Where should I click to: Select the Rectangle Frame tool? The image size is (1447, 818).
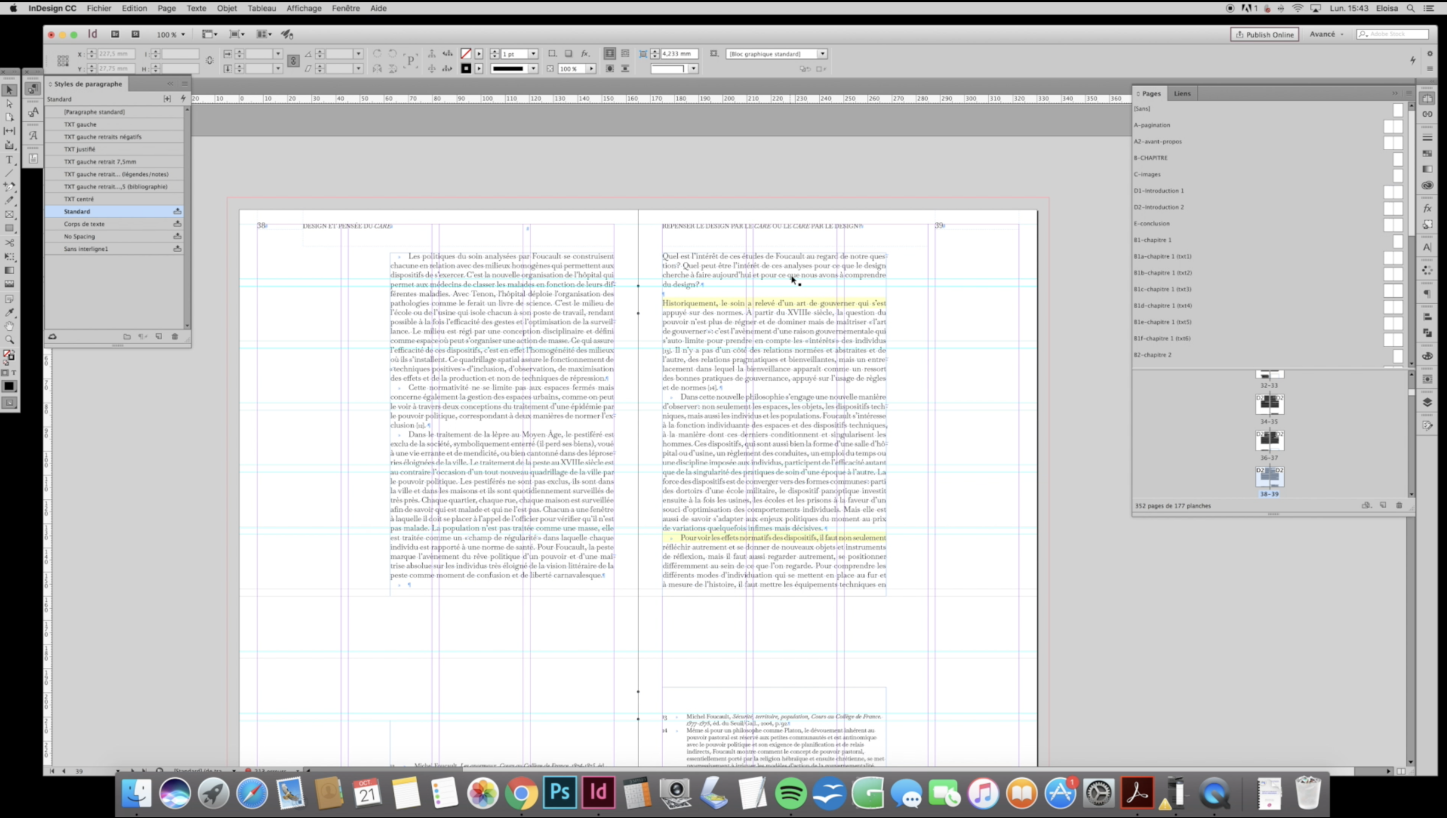[x=9, y=215]
